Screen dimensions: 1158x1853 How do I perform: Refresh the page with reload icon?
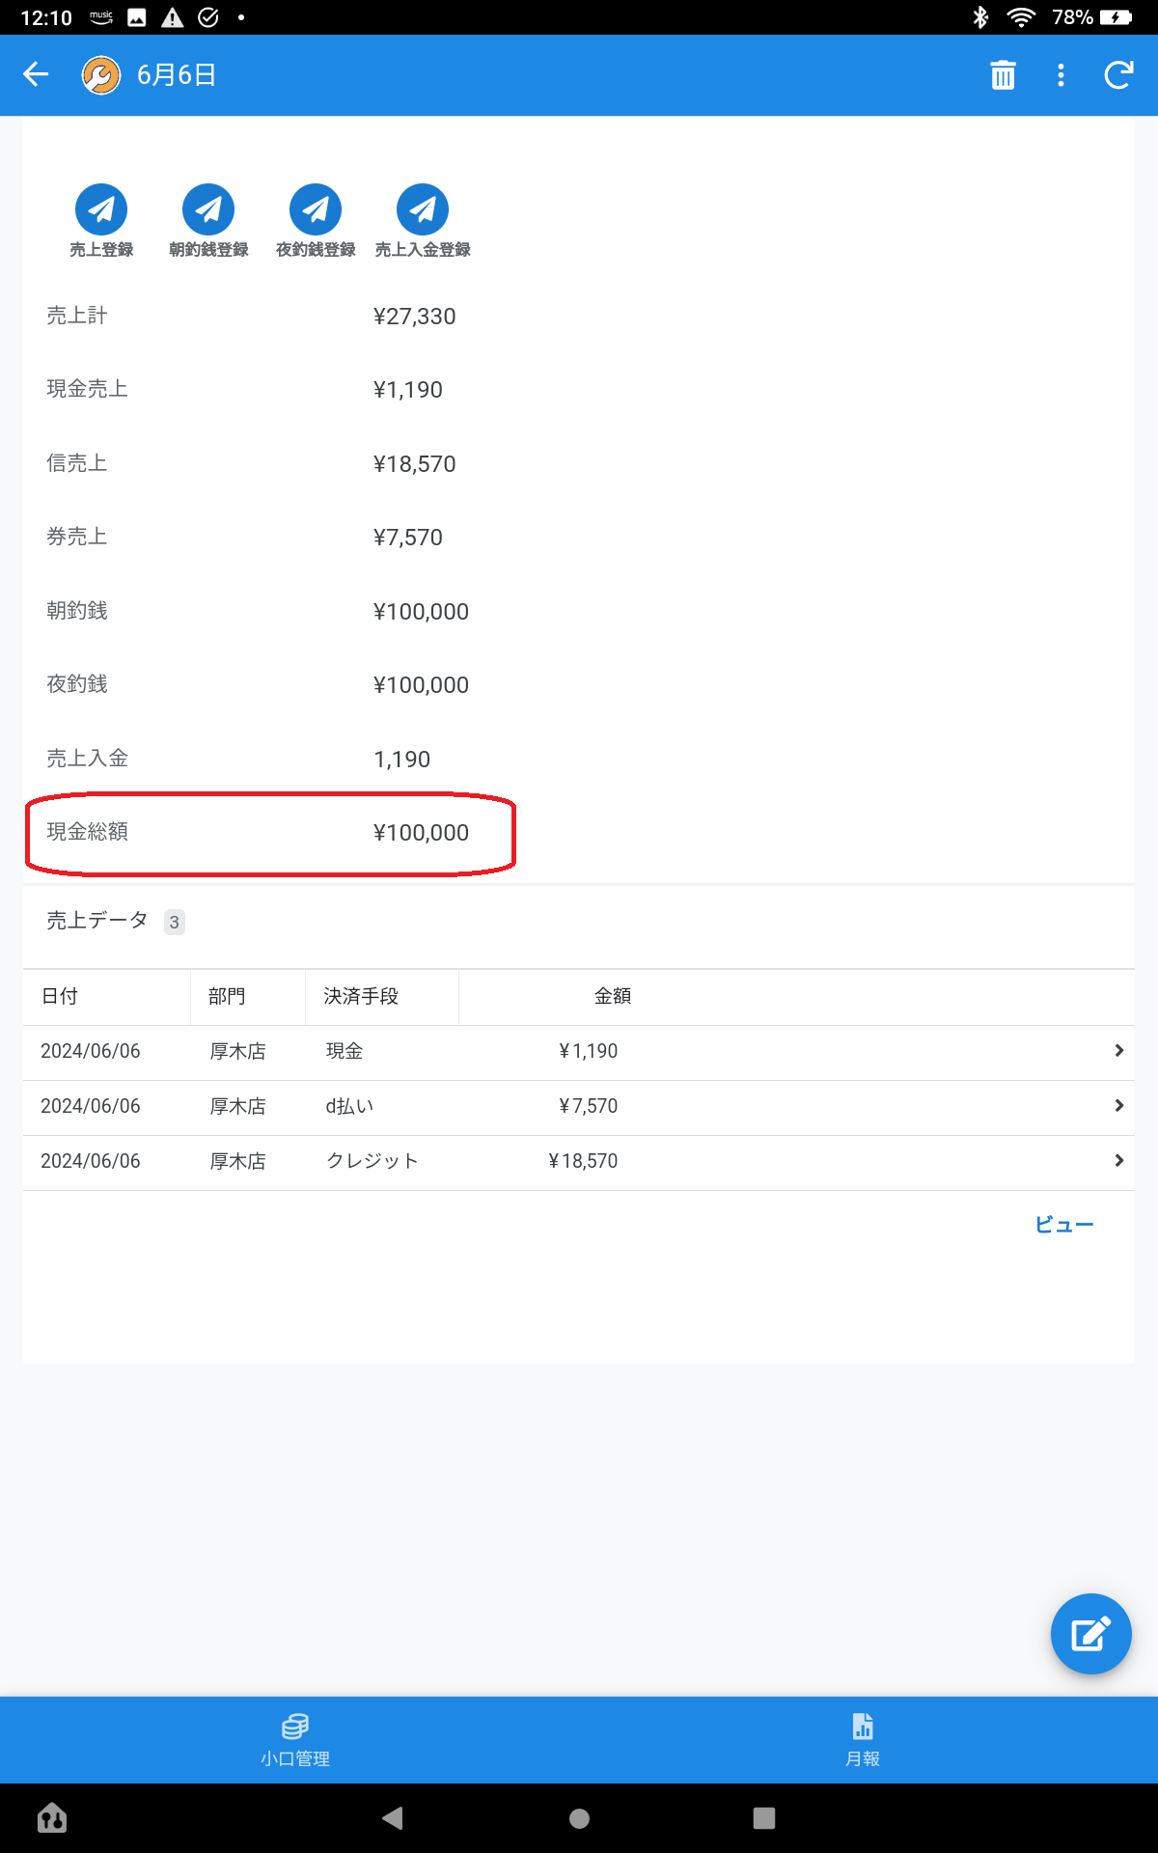pyautogui.click(x=1118, y=74)
